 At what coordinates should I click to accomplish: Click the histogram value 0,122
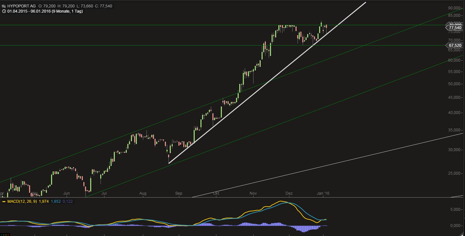click(68, 201)
